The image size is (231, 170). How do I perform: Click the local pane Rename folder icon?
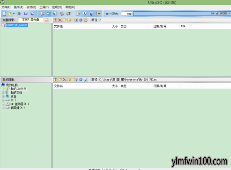69,80
